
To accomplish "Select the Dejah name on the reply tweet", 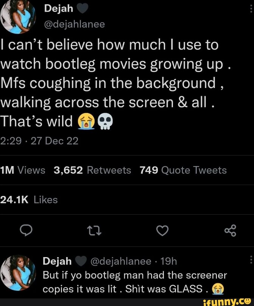I will click(x=57, y=261).
